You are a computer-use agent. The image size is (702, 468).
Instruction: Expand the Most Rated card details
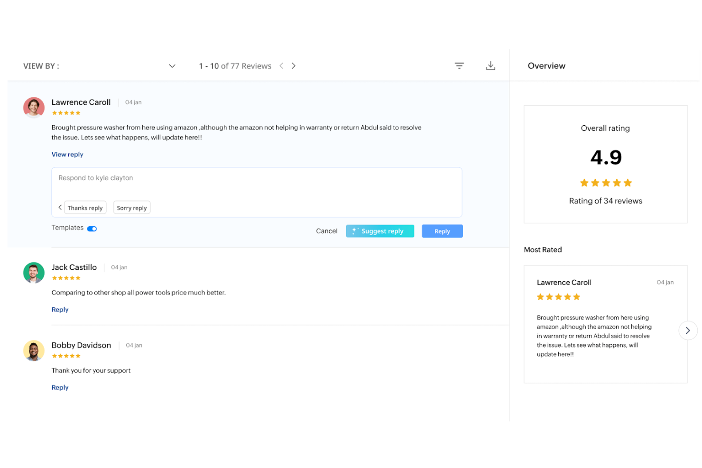click(x=688, y=330)
